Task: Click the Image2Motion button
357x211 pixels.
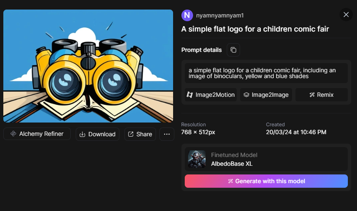Action: tap(211, 95)
